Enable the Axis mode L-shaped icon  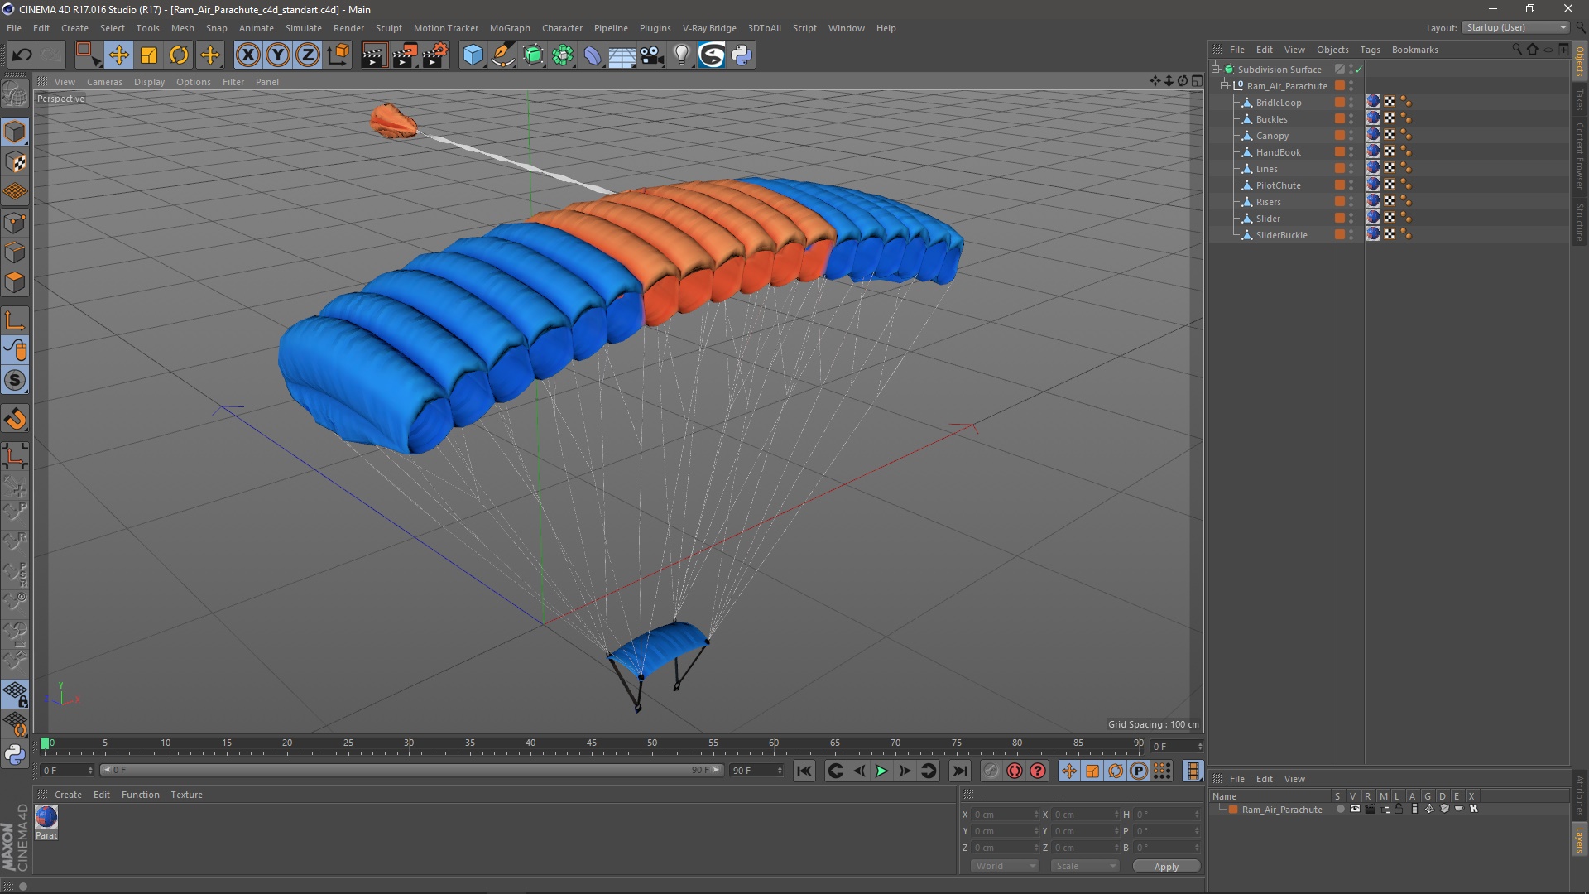15,320
